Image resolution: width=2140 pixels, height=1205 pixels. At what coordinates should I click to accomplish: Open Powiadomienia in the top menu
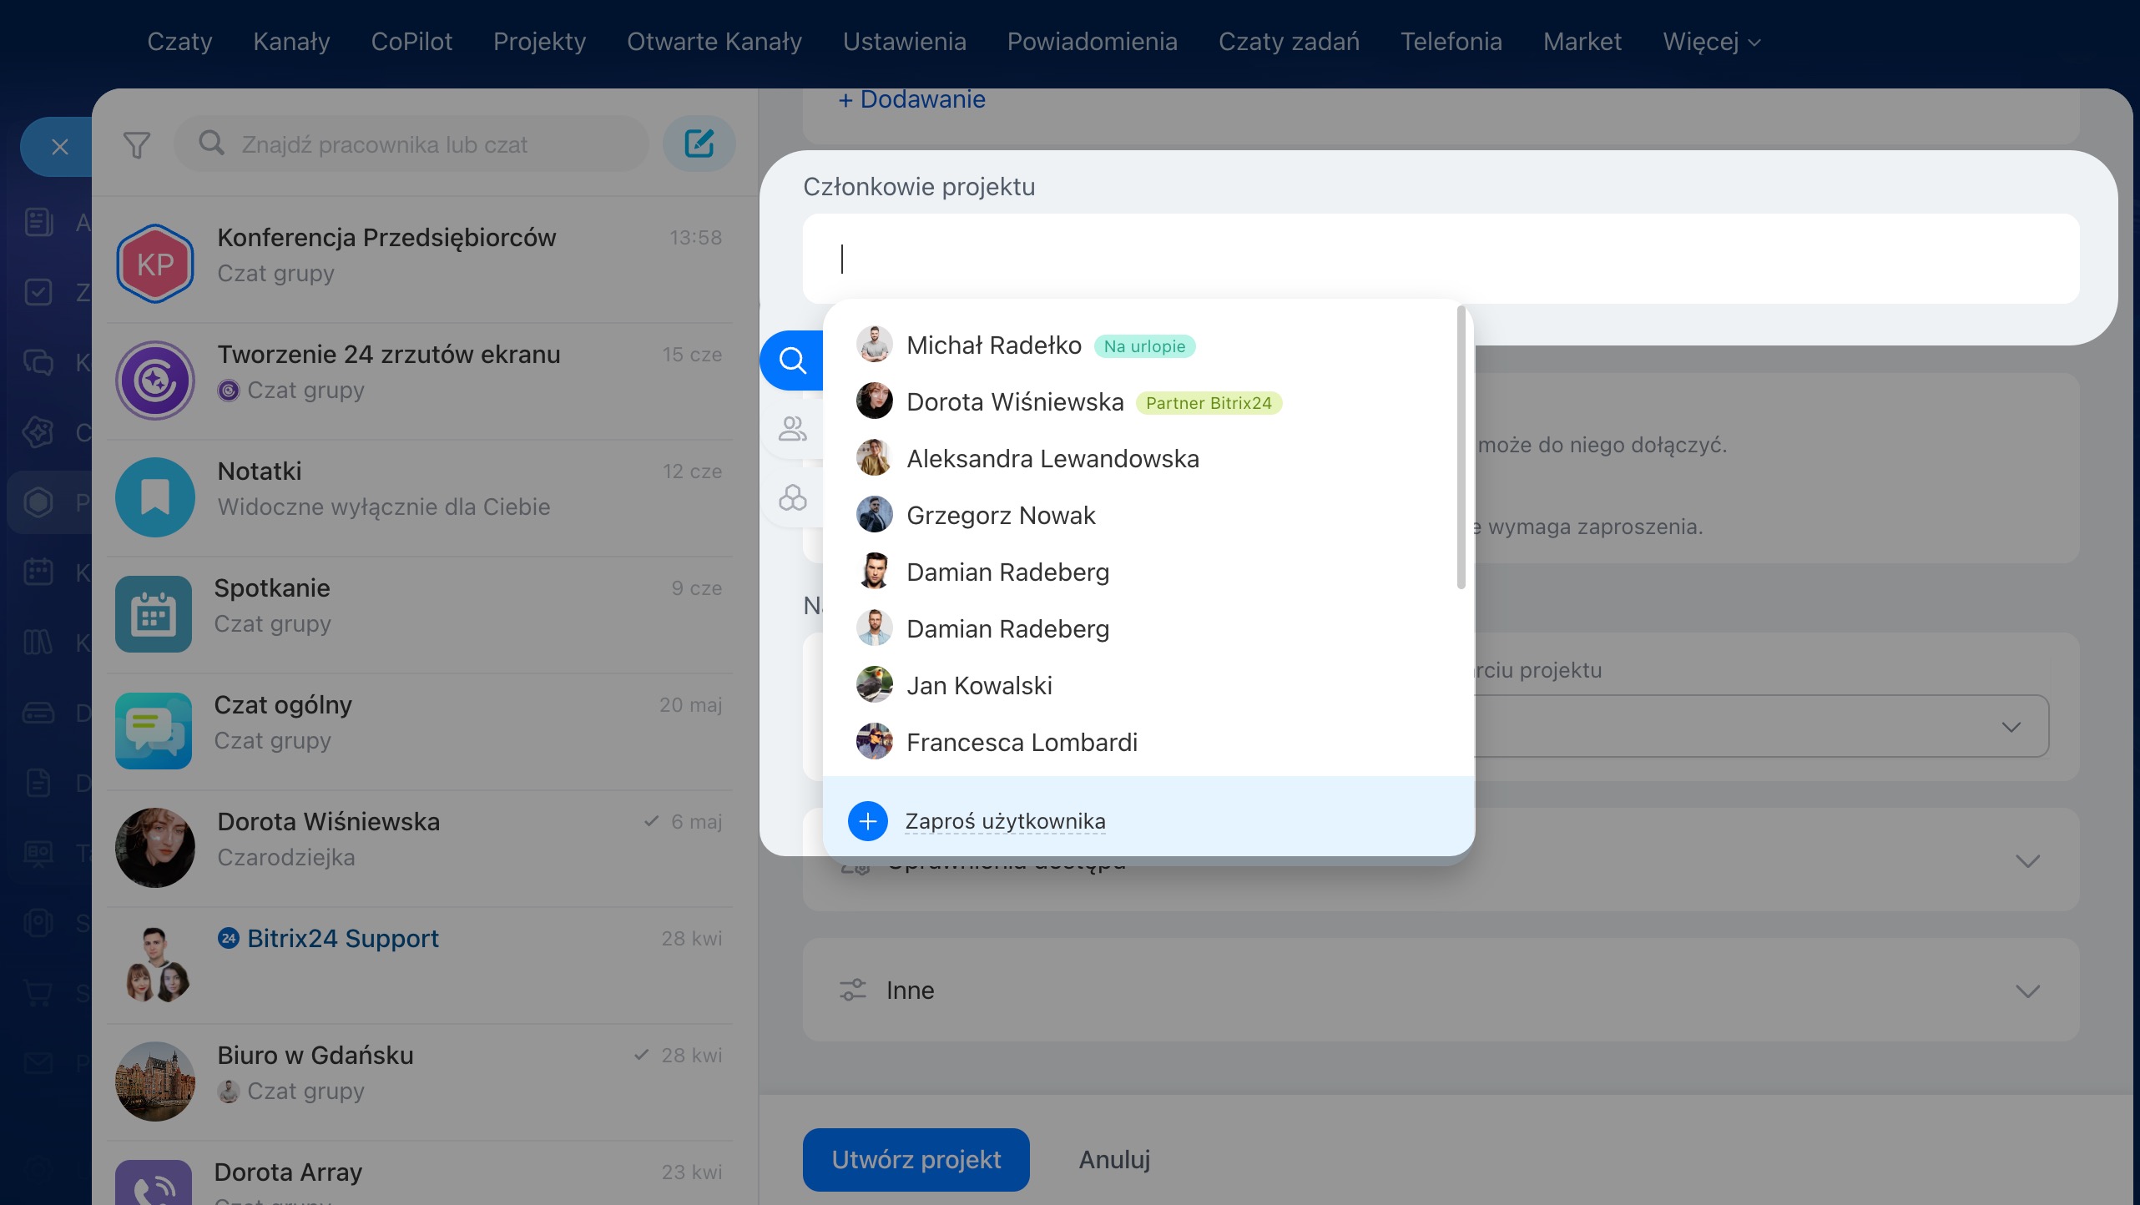(1092, 42)
